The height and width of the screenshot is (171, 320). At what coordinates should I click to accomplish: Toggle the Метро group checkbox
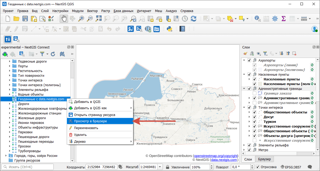click(x=249, y=150)
